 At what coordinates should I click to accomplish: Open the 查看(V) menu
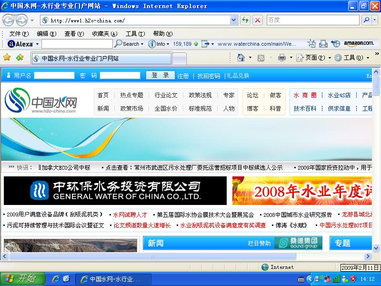pyautogui.click(x=74, y=34)
